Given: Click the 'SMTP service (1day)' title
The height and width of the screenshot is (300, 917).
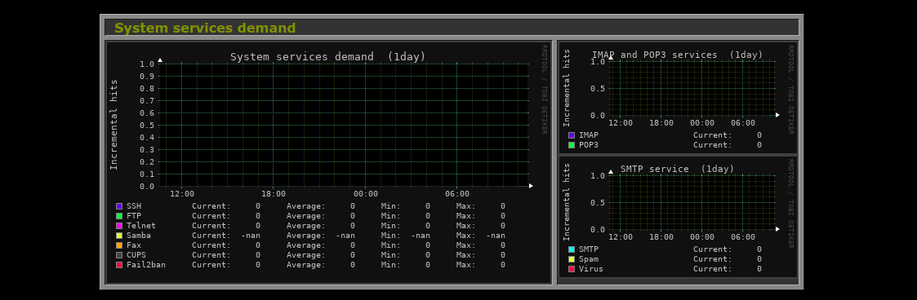Looking at the screenshot, I should click(x=677, y=170).
